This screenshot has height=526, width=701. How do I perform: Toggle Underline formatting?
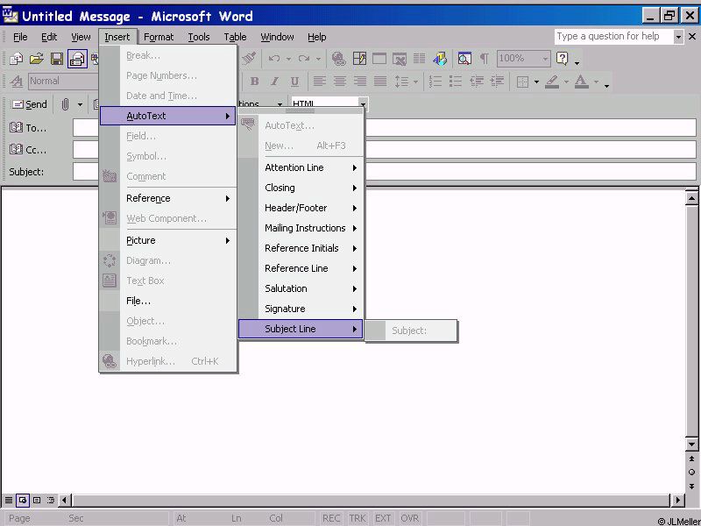click(294, 82)
